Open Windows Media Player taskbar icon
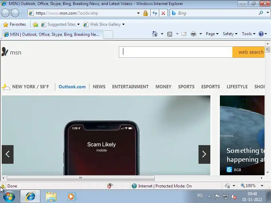Screen dimensions: 271x203 coord(71,197)
